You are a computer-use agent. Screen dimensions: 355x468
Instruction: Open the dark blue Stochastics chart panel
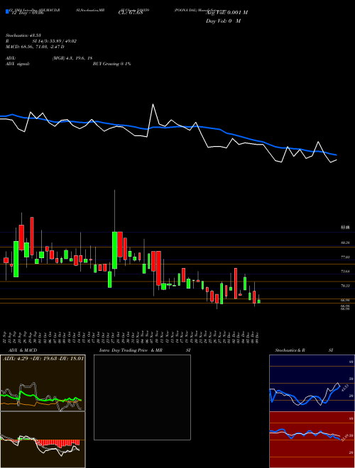312,383
